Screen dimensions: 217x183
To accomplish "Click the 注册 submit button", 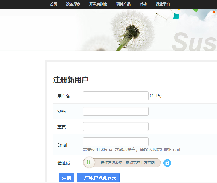I will point(67,178).
